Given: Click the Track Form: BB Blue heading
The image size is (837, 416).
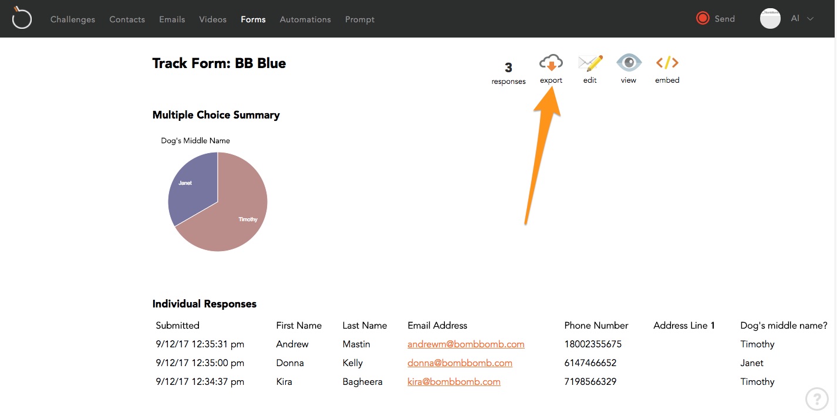Looking at the screenshot, I should pyautogui.click(x=219, y=63).
